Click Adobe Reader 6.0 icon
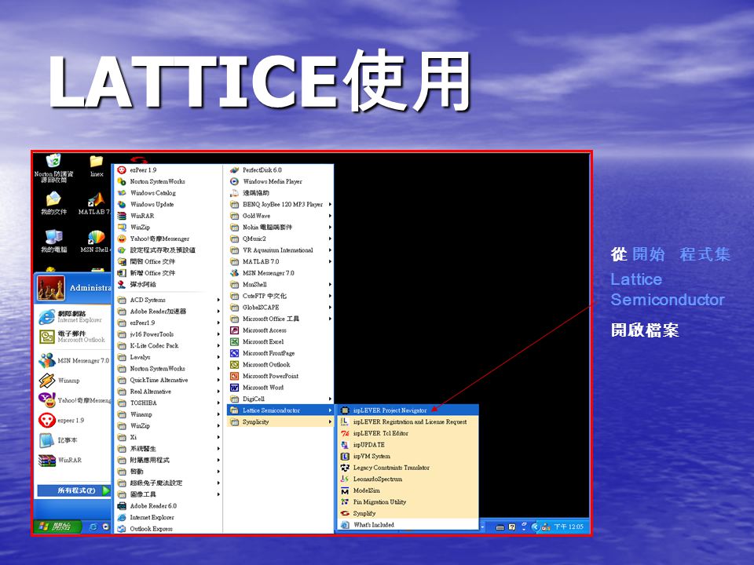754x565 pixels. click(122, 506)
